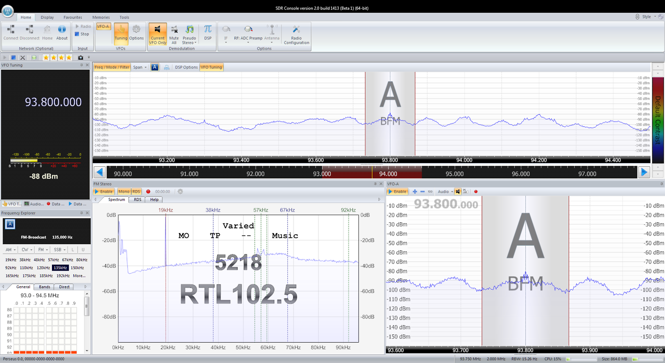Switch to the Audio panel tab
The image size is (665, 363).
pos(34,204)
